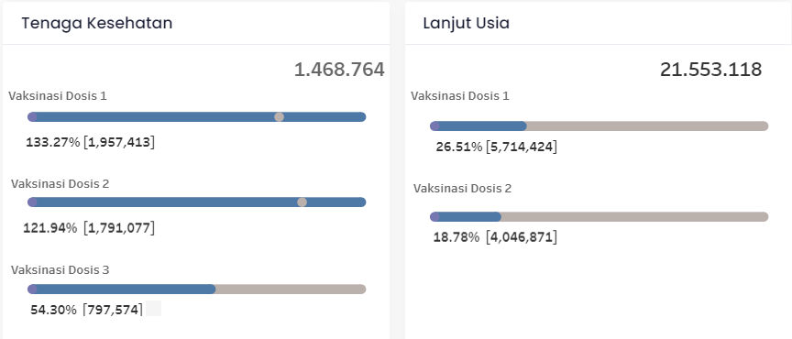This screenshot has width=792, height=339.
Task: Click the 121.94% [1,791,077] value label
Action: click(89, 228)
